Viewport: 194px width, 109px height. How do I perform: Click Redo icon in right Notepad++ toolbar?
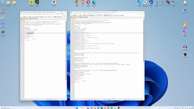[89, 15]
